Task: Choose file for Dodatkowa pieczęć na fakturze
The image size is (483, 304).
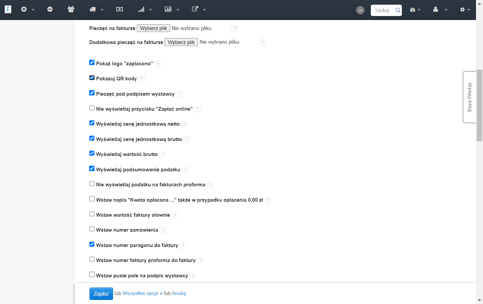Action: (181, 42)
